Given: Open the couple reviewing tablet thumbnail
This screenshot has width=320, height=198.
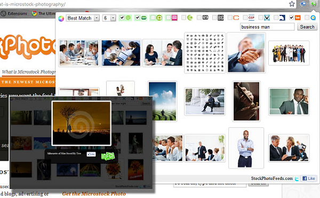Looking at the screenshot, I should point(289,148).
